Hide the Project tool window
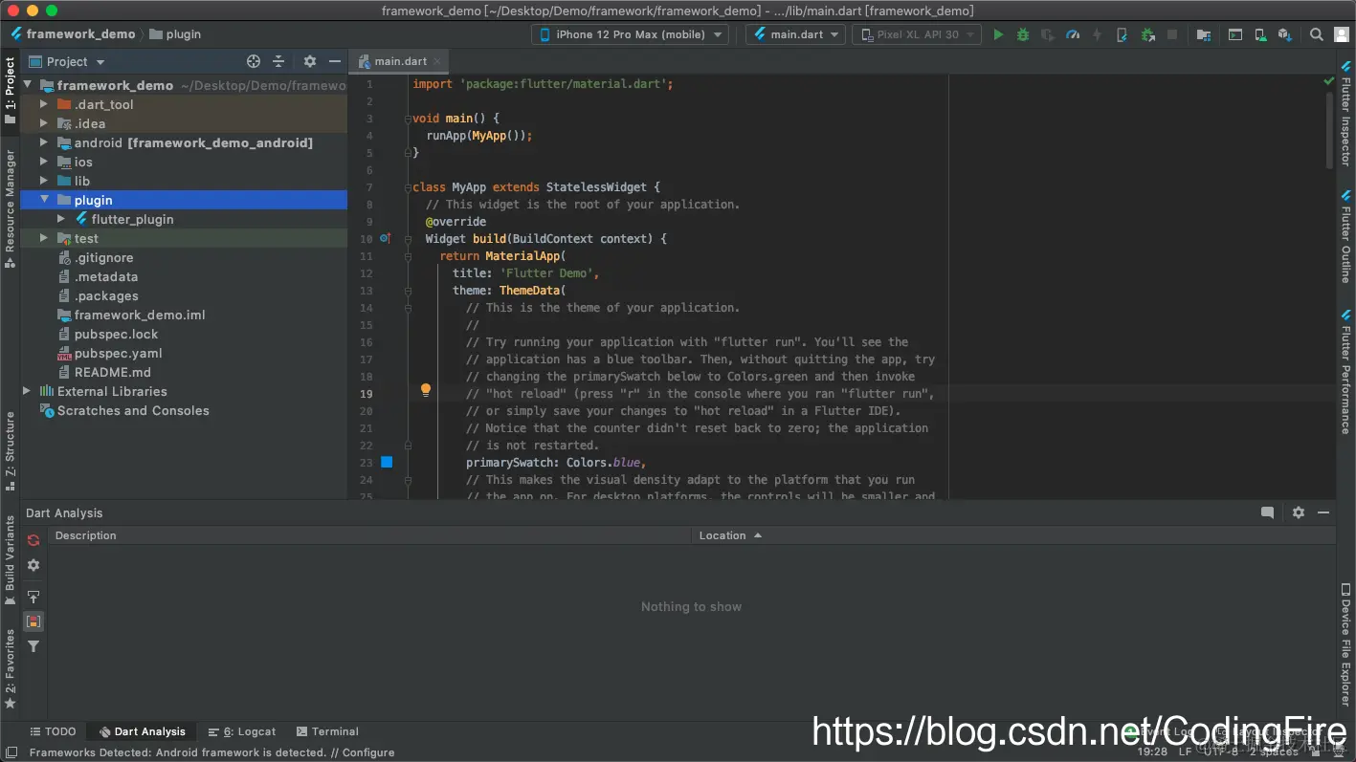Screen dimensions: 1356x762 point(334,61)
